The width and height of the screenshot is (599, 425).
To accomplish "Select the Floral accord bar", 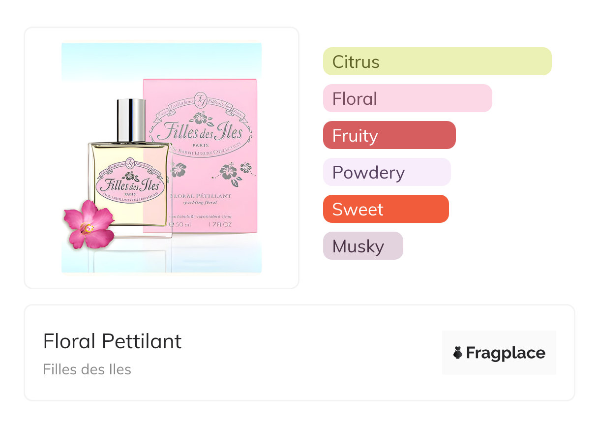I will pos(407,98).
